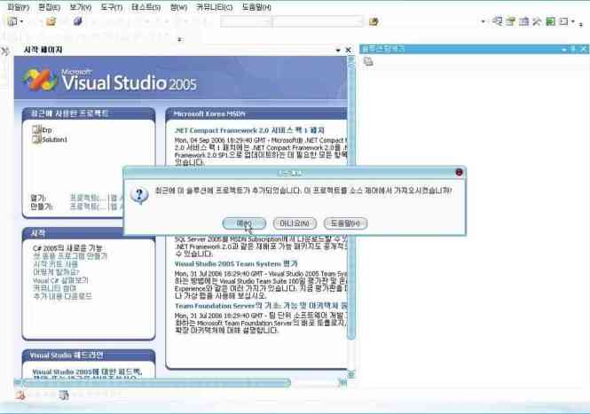Toggle Solution Explorer auto-hide pin
The width and height of the screenshot is (590, 414).
coord(573,49)
